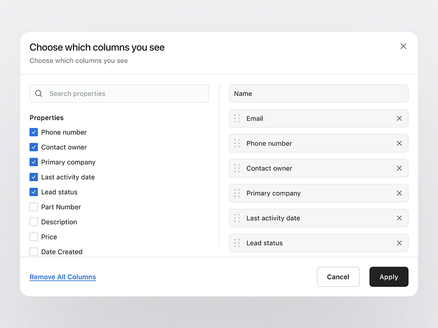This screenshot has width=438, height=328.
Task: Check the Description property
Action: (x=33, y=222)
